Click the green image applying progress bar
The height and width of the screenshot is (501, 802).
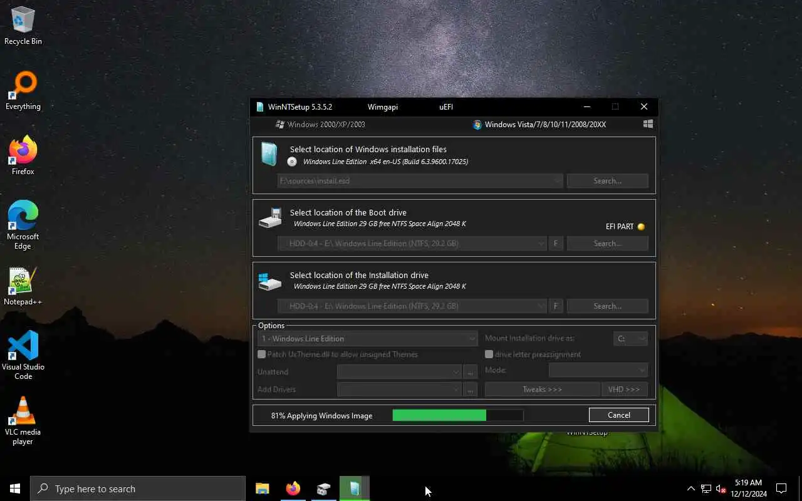click(x=458, y=415)
